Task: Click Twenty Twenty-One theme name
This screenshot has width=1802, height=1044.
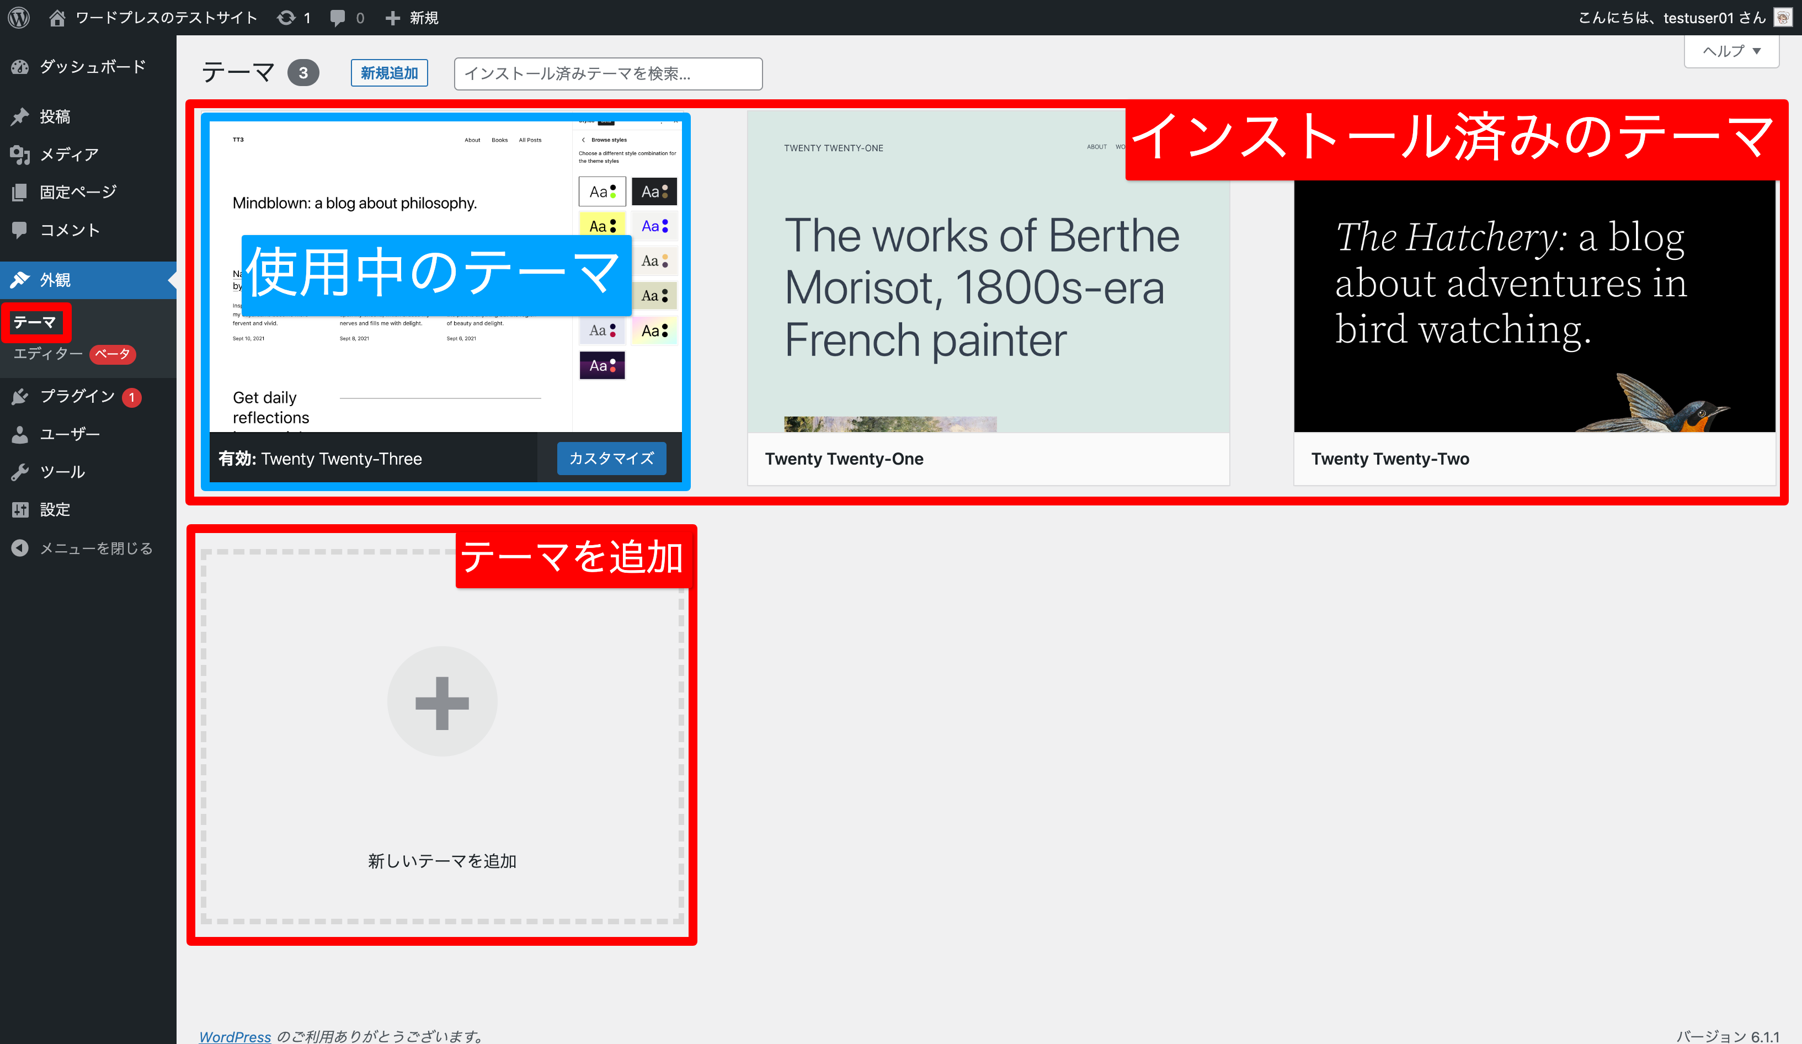Action: pos(844,459)
